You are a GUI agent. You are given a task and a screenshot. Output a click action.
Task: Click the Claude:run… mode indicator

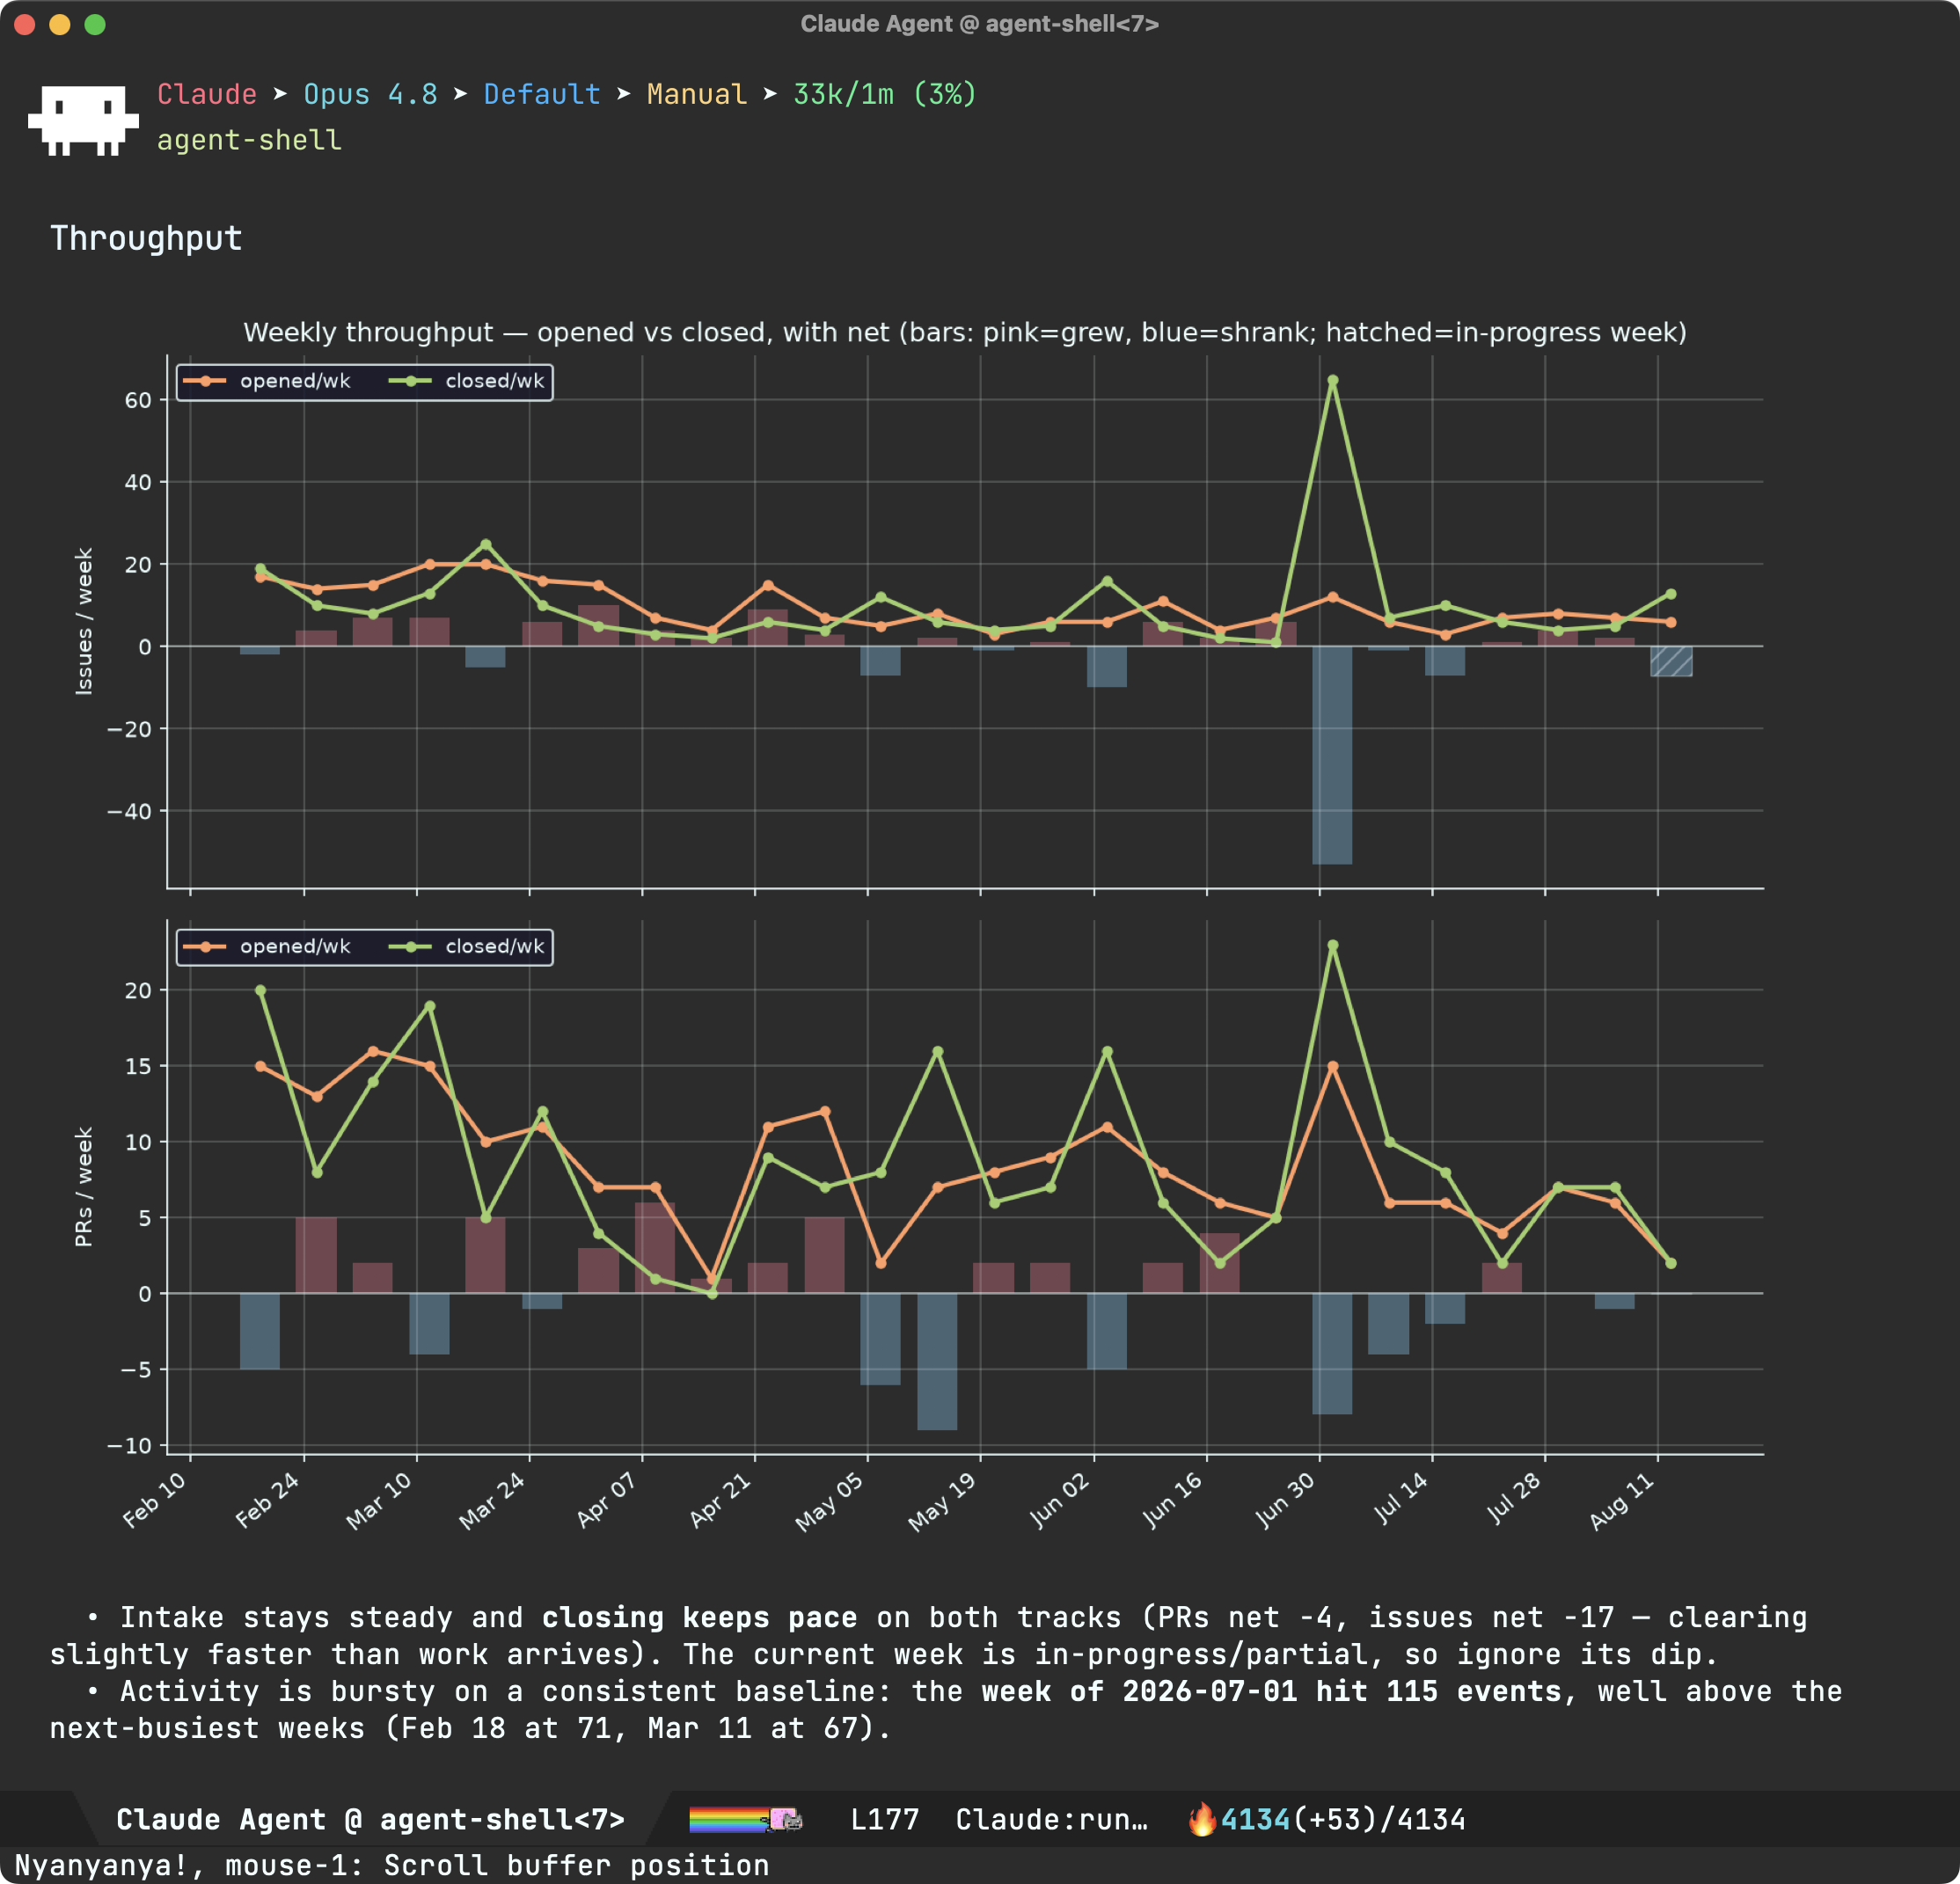[1051, 1819]
